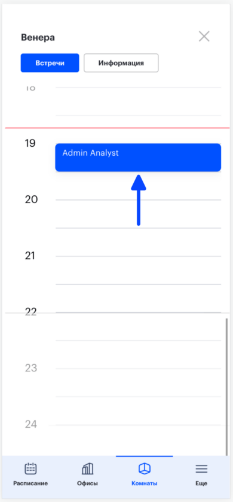This screenshot has width=233, height=502.
Task: Select the Комнаты label in bottom bar
Action: (144, 483)
